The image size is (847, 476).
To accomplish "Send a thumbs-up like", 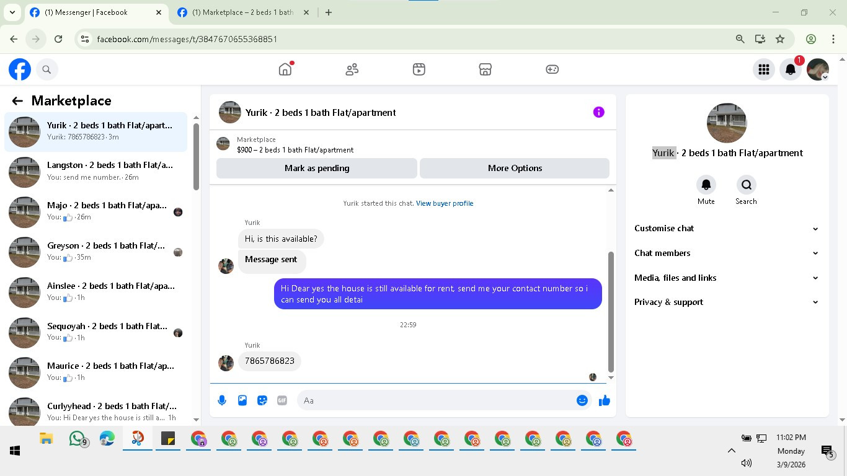I will click(x=605, y=400).
